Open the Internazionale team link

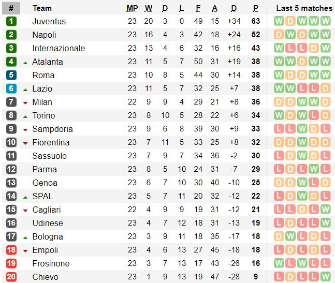pyautogui.click(x=59, y=48)
